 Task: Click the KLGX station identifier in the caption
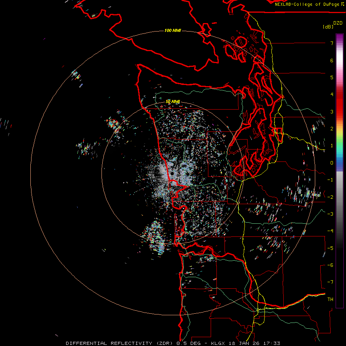218,343
